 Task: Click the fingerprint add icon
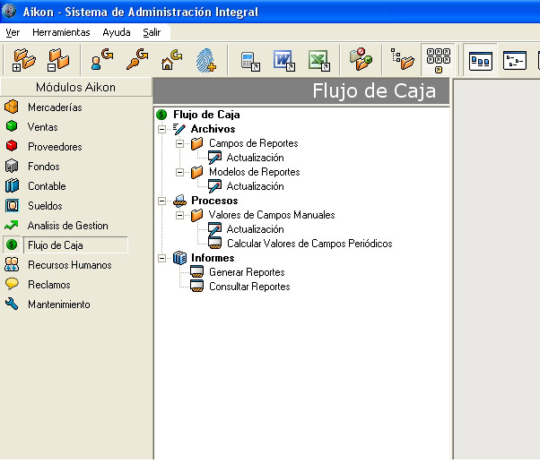coord(205,61)
